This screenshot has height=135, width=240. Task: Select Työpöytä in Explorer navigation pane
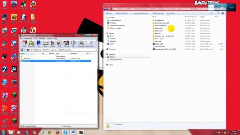tap(113, 23)
